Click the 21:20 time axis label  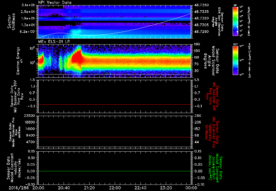(89, 188)
